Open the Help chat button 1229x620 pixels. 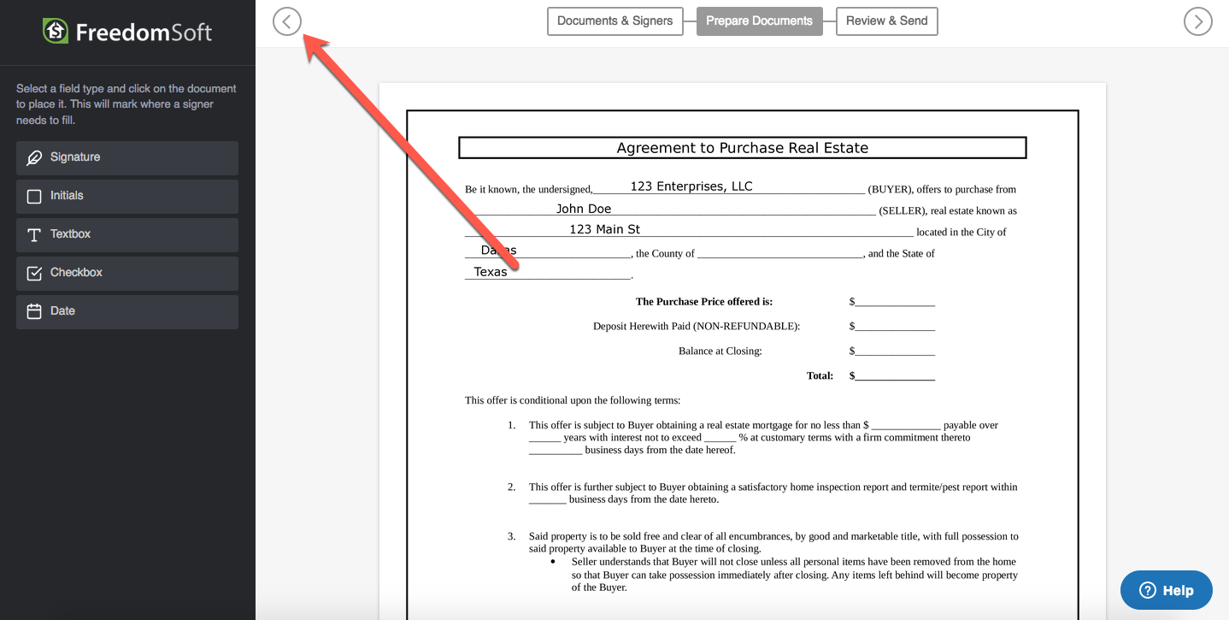click(x=1167, y=590)
